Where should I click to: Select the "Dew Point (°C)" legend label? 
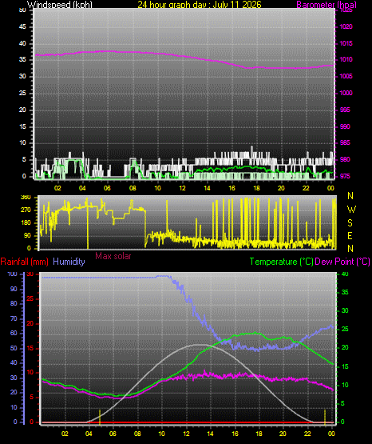(x=342, y=262)
